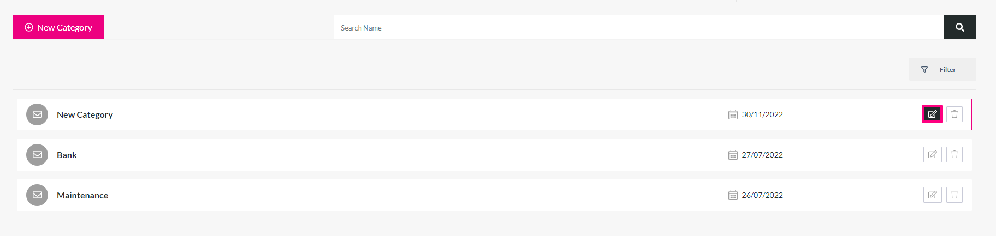The width and height of the screenshot is (996, 236).
Task: Click the funnel icon in Filter
Action: click(924, 70)
